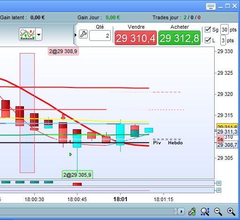Click the 29 311,3 price axis label

[227, 132]
